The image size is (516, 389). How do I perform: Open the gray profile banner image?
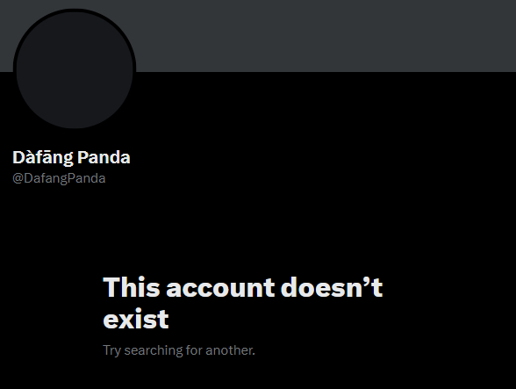(x=258, y=36)
